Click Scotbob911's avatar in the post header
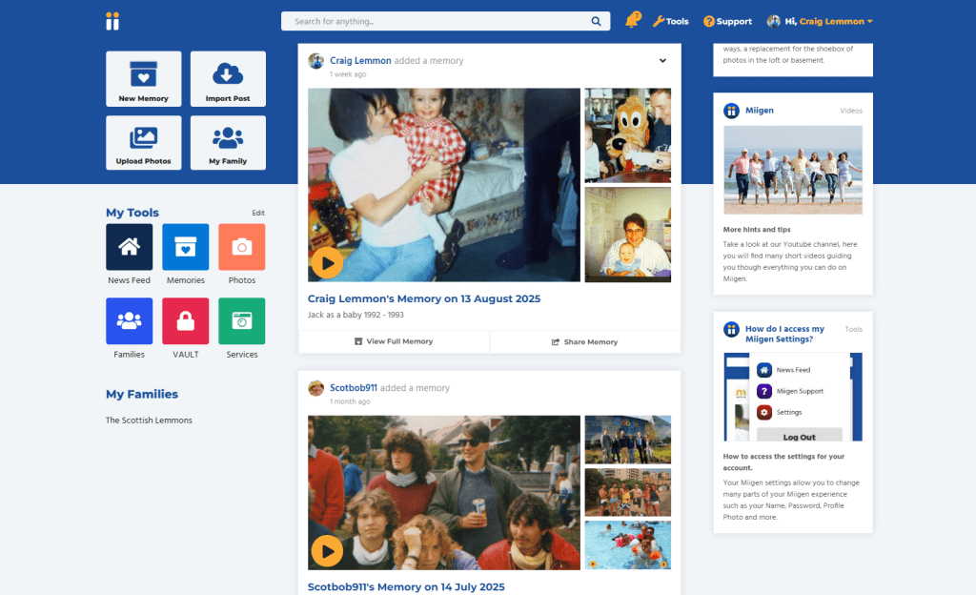The height and width of the screenshot is (595, 976). (x=316, y=388)
